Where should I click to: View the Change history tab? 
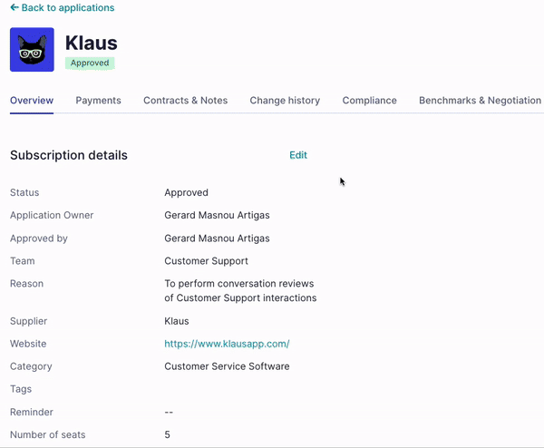(285, 101)
